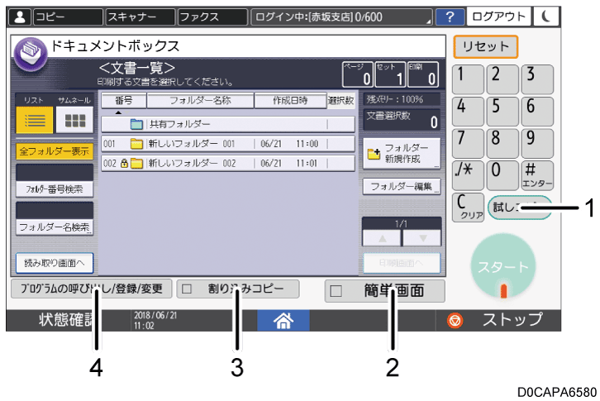Go to 読み取り画面へ
600x401 pixels.
point(55,263)
